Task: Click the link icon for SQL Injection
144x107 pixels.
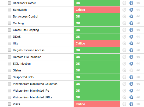Action: [138, 64]
